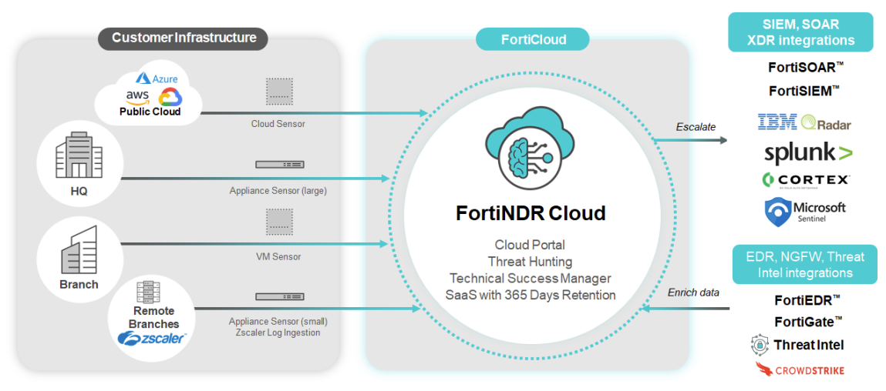Click the FortiSOAR text

[x=805, y=68]
